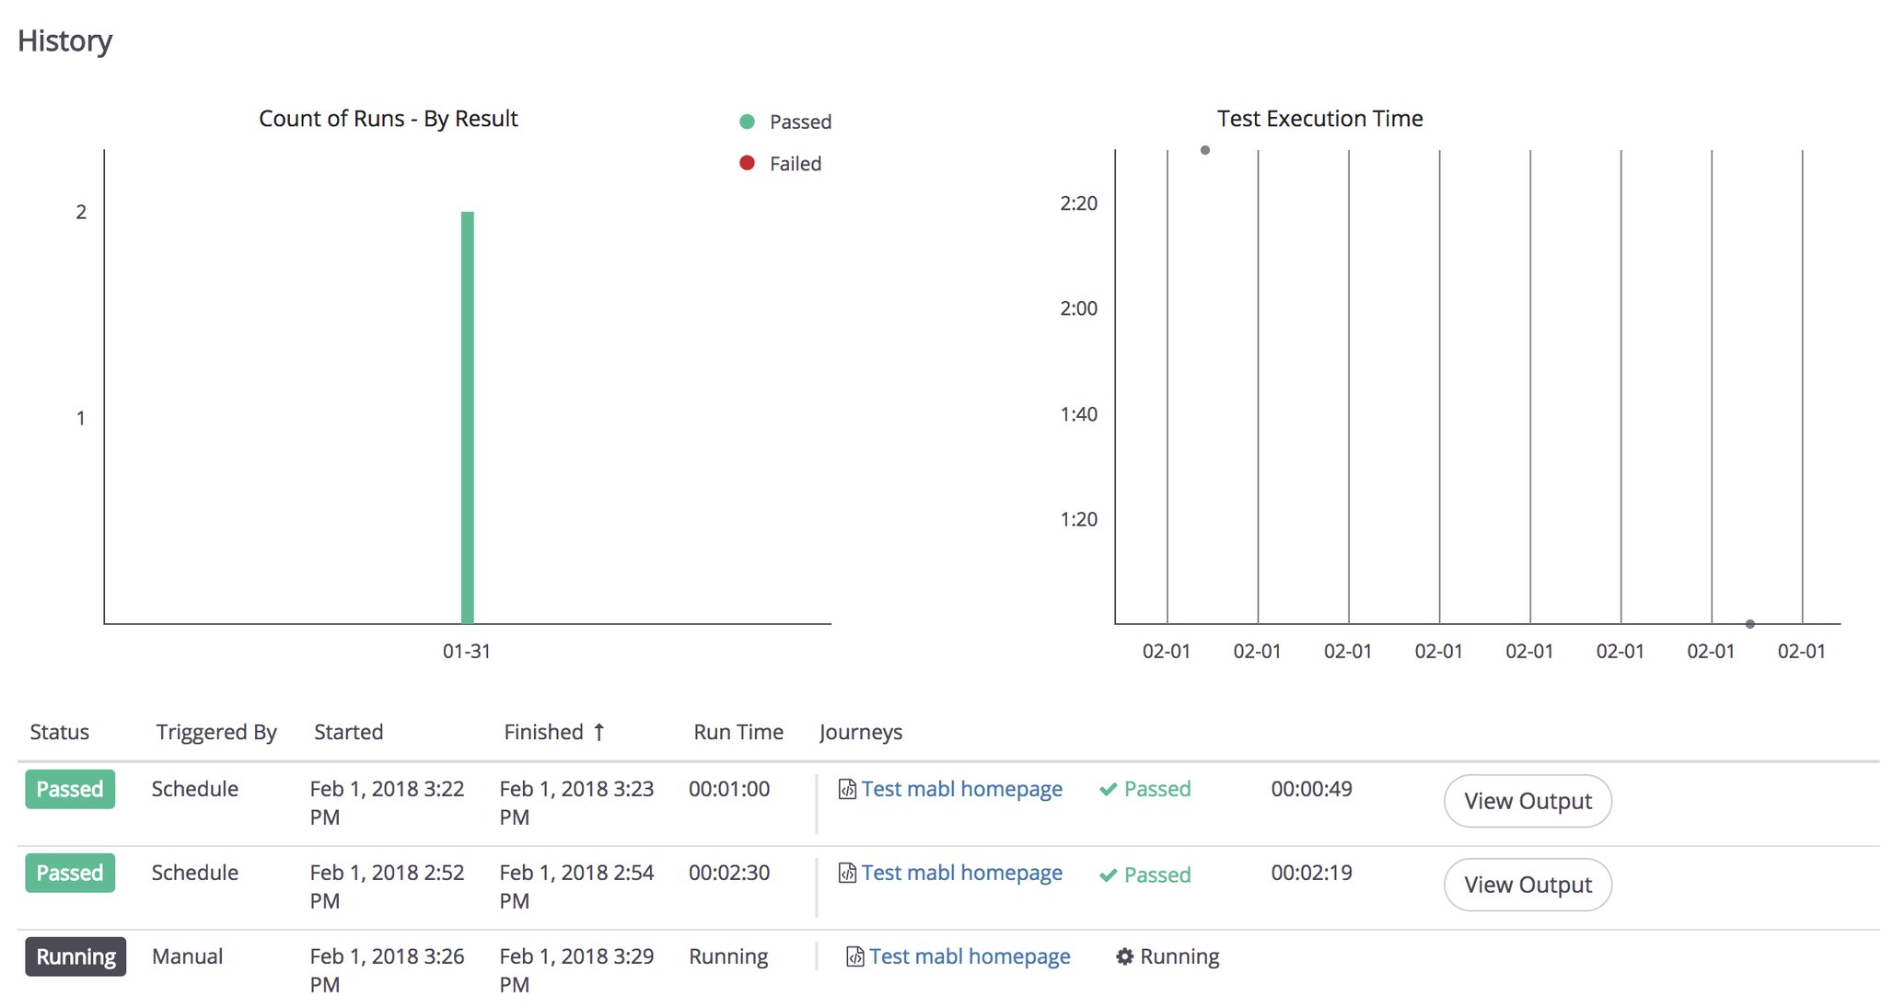The width and height of the screenshot is (1894, 1008).
Task: Click the Schedule cell in the 3:22 PM row
Action: coord(195,790)
